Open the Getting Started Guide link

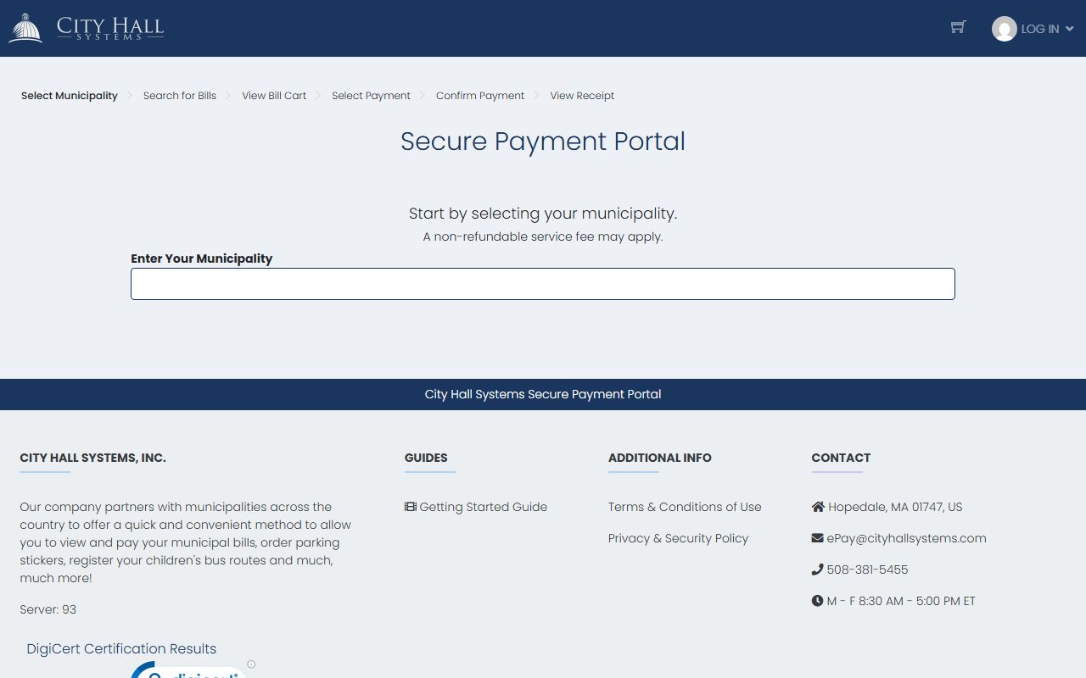tap(484, 507)
